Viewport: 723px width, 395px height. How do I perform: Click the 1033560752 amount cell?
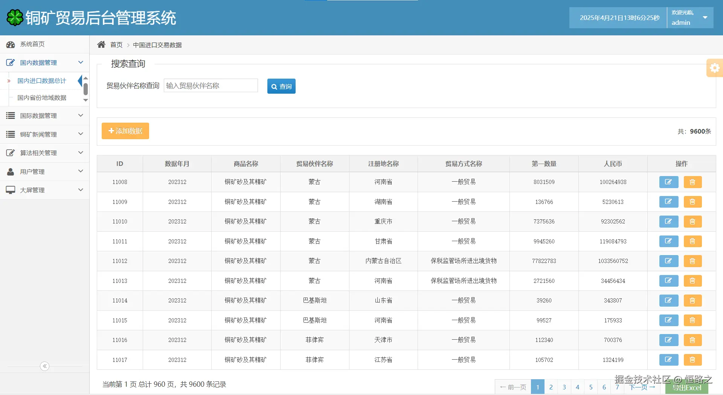(613, 261)
